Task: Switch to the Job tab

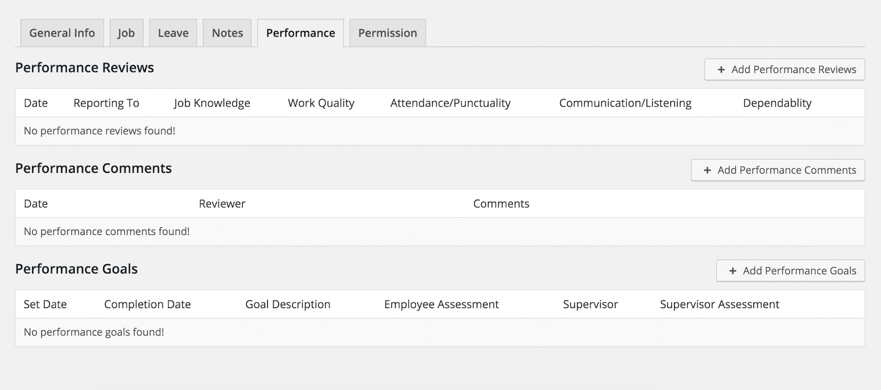Action: point(126,33)
